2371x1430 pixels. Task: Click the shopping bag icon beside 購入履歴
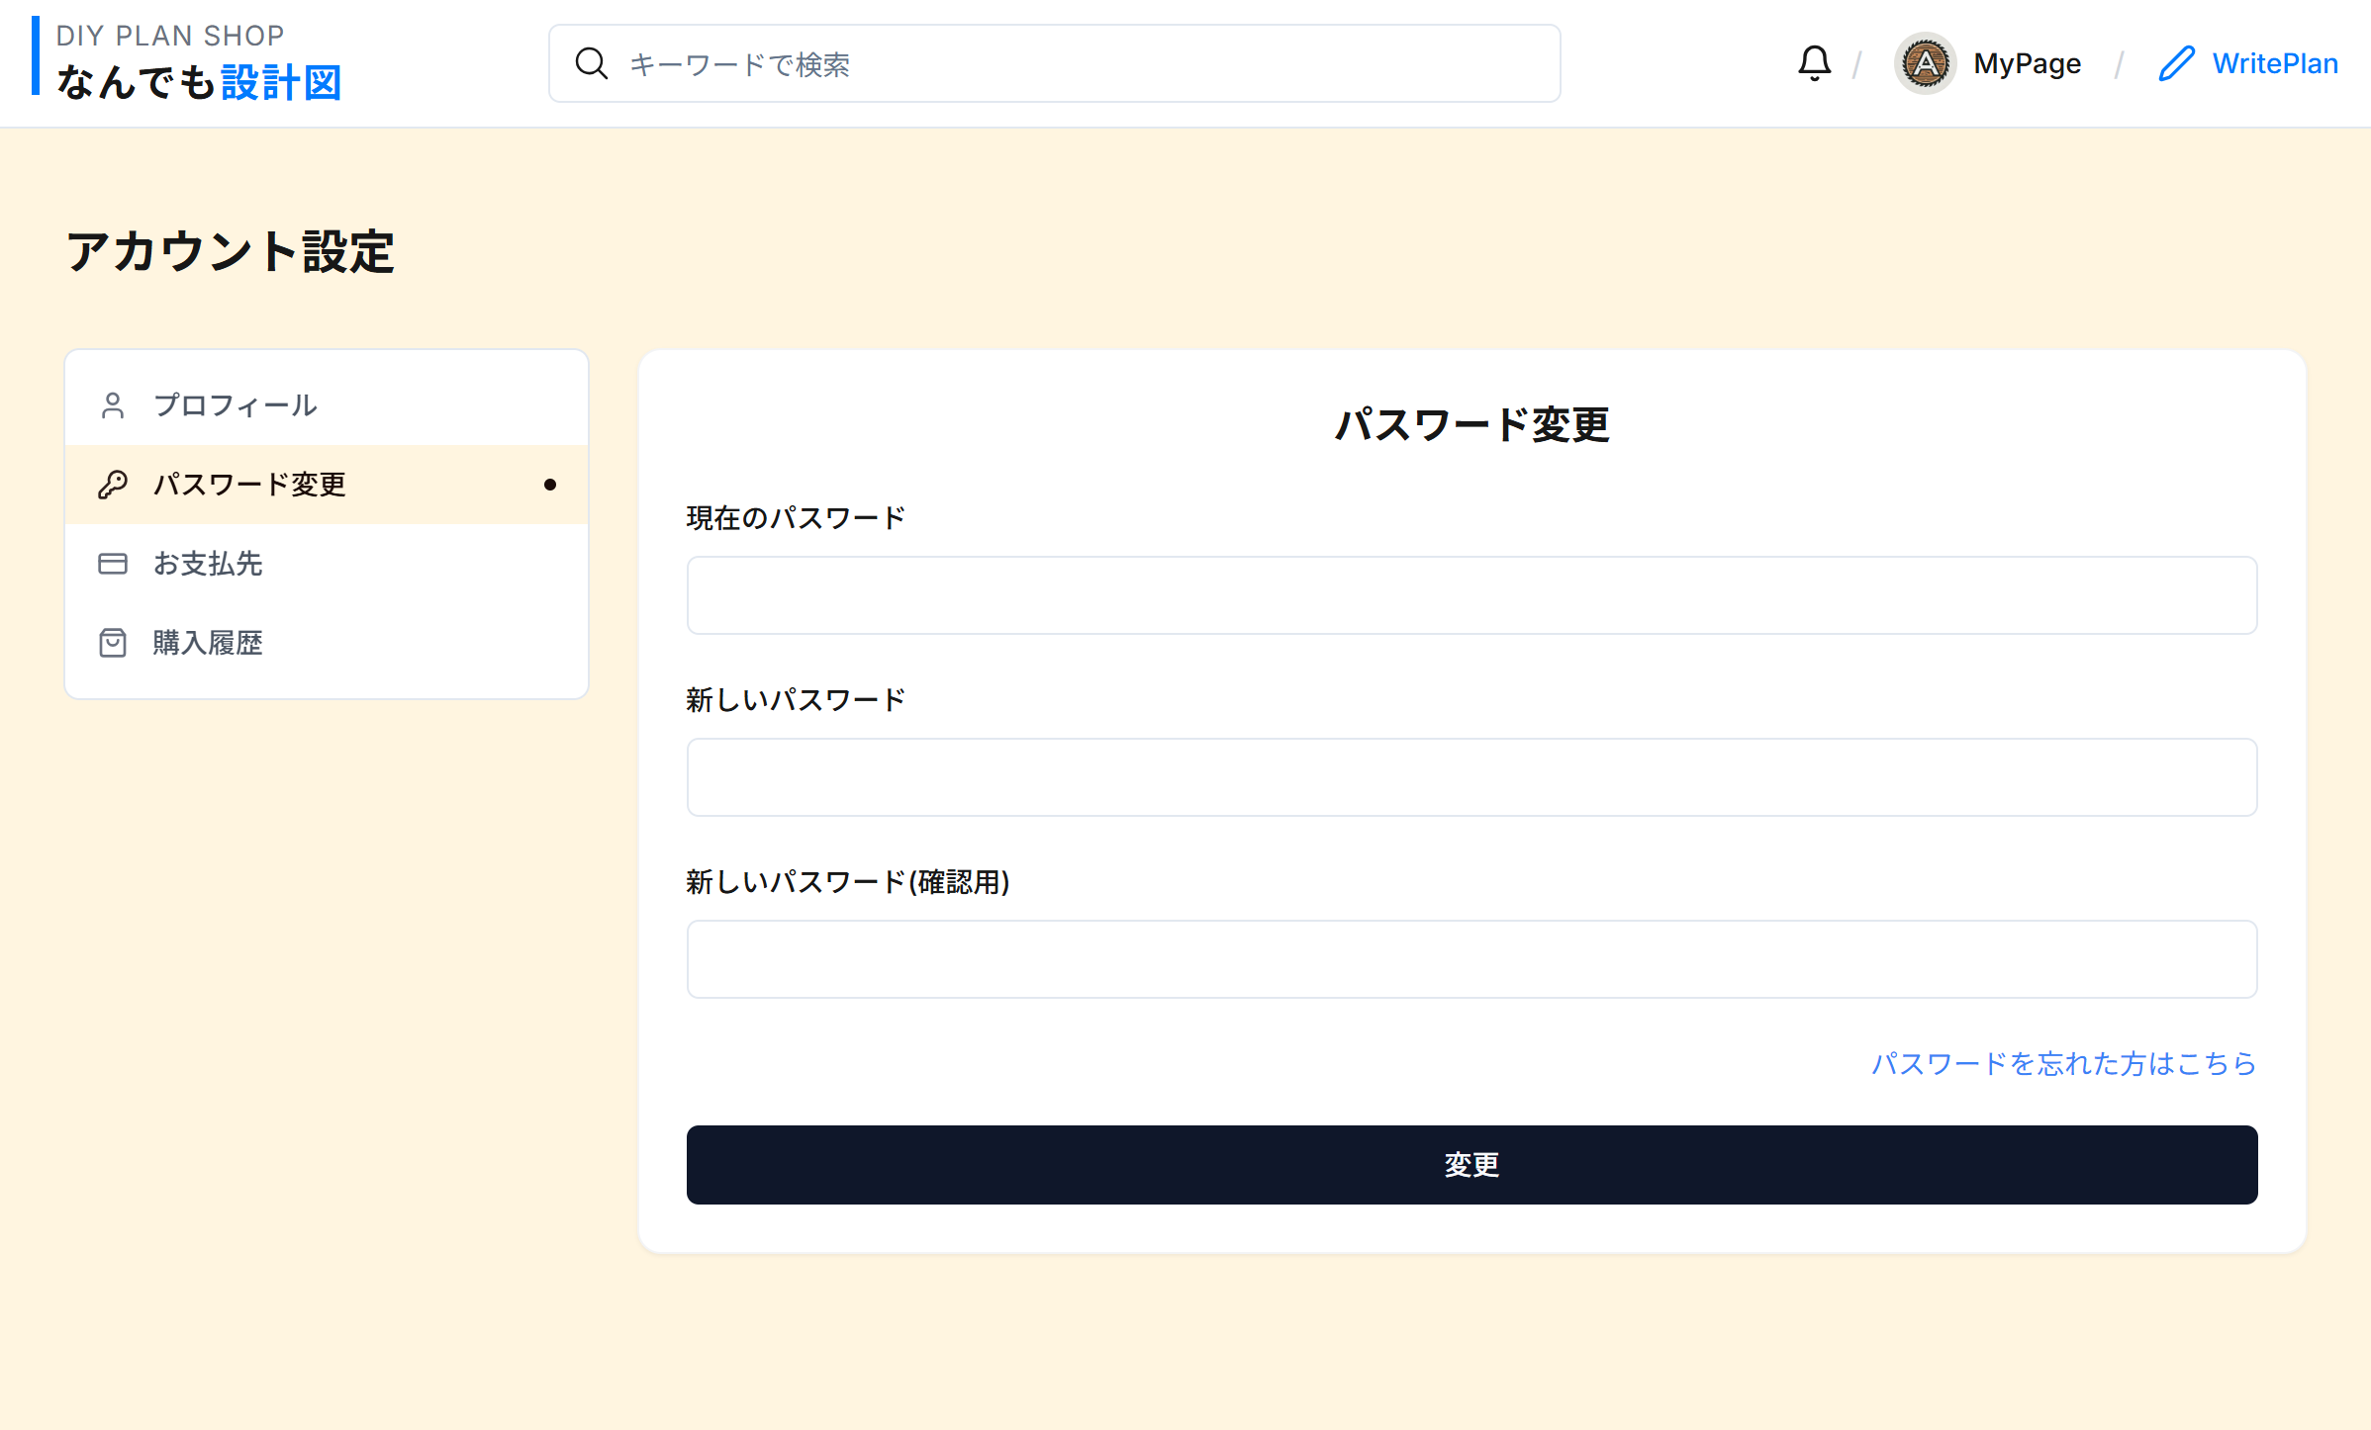pos(113,643)
